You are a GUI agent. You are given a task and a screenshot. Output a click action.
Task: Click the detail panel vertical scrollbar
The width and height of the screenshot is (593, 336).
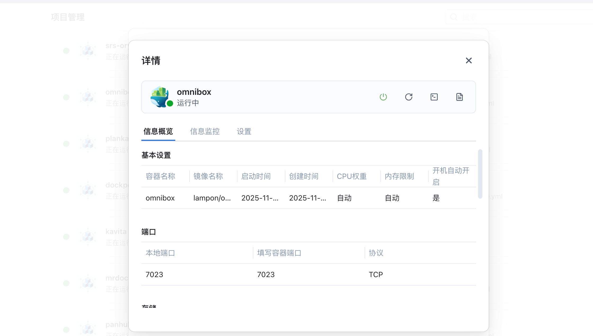coord(480,174)
